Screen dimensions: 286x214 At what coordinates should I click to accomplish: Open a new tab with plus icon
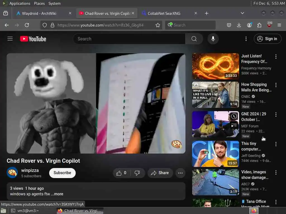[206, 13]
